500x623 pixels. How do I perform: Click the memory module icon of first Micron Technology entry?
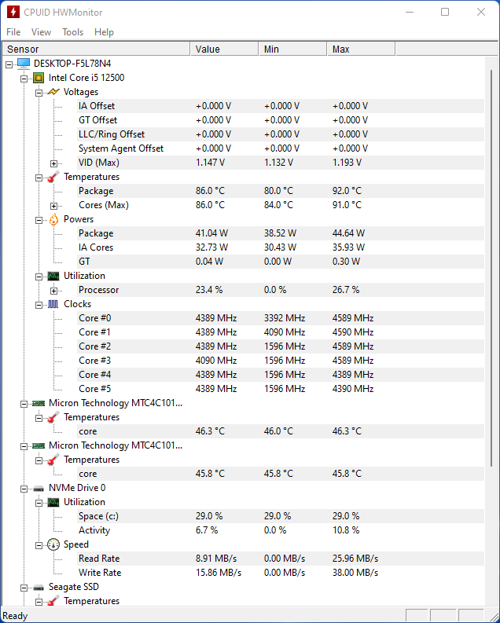coord(39,403)
